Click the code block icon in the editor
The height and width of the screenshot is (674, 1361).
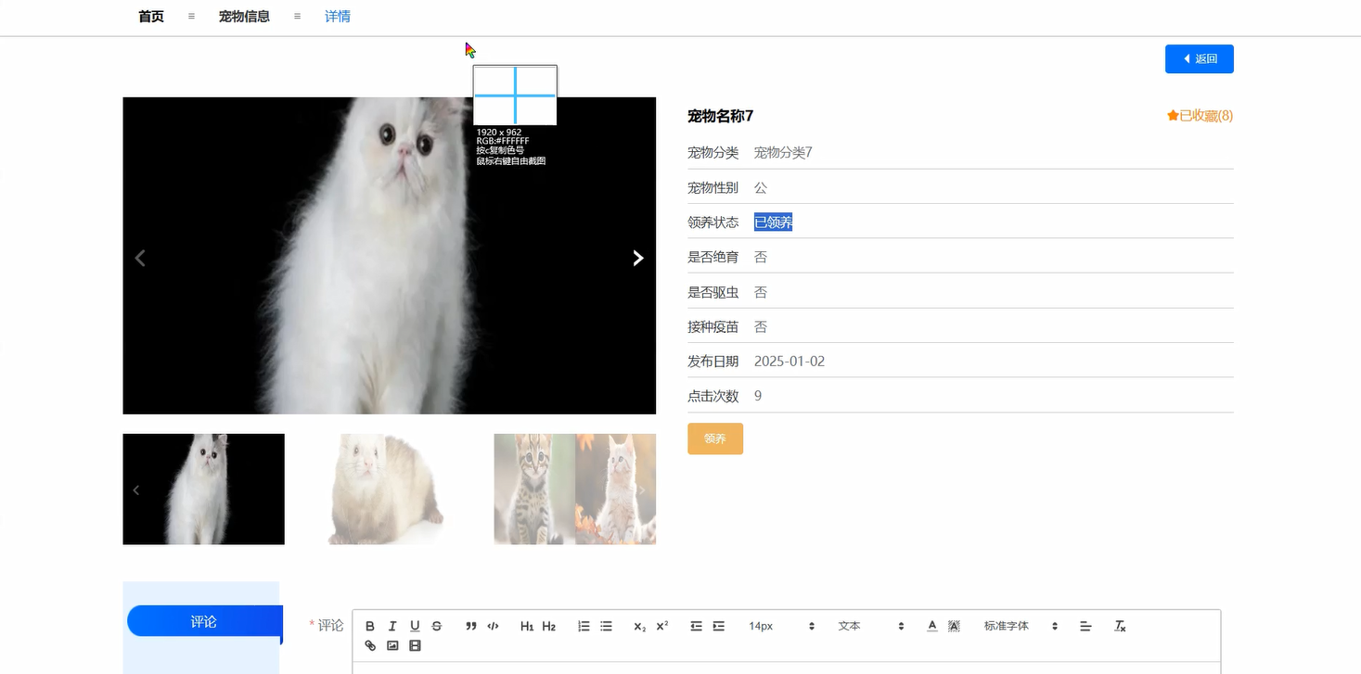click(493, 626)
